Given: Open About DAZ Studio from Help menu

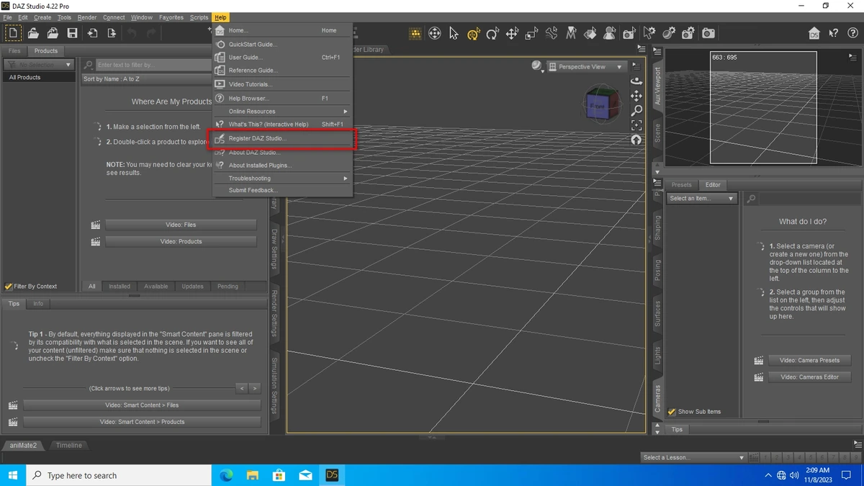Looking at the screenshot, I should tap(282, 152).
